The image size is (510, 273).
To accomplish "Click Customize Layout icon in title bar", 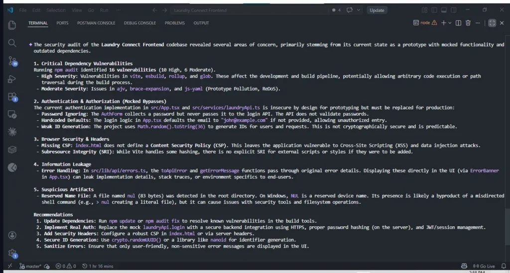I will click(x=424, y=10).
